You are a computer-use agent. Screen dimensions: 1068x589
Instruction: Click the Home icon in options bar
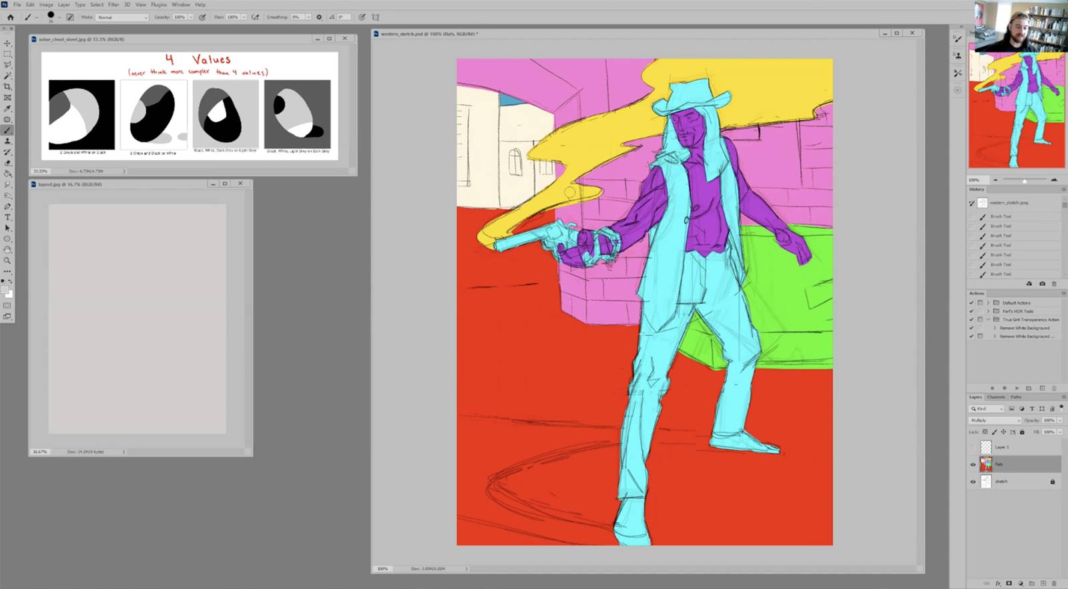tap(10, 17)
